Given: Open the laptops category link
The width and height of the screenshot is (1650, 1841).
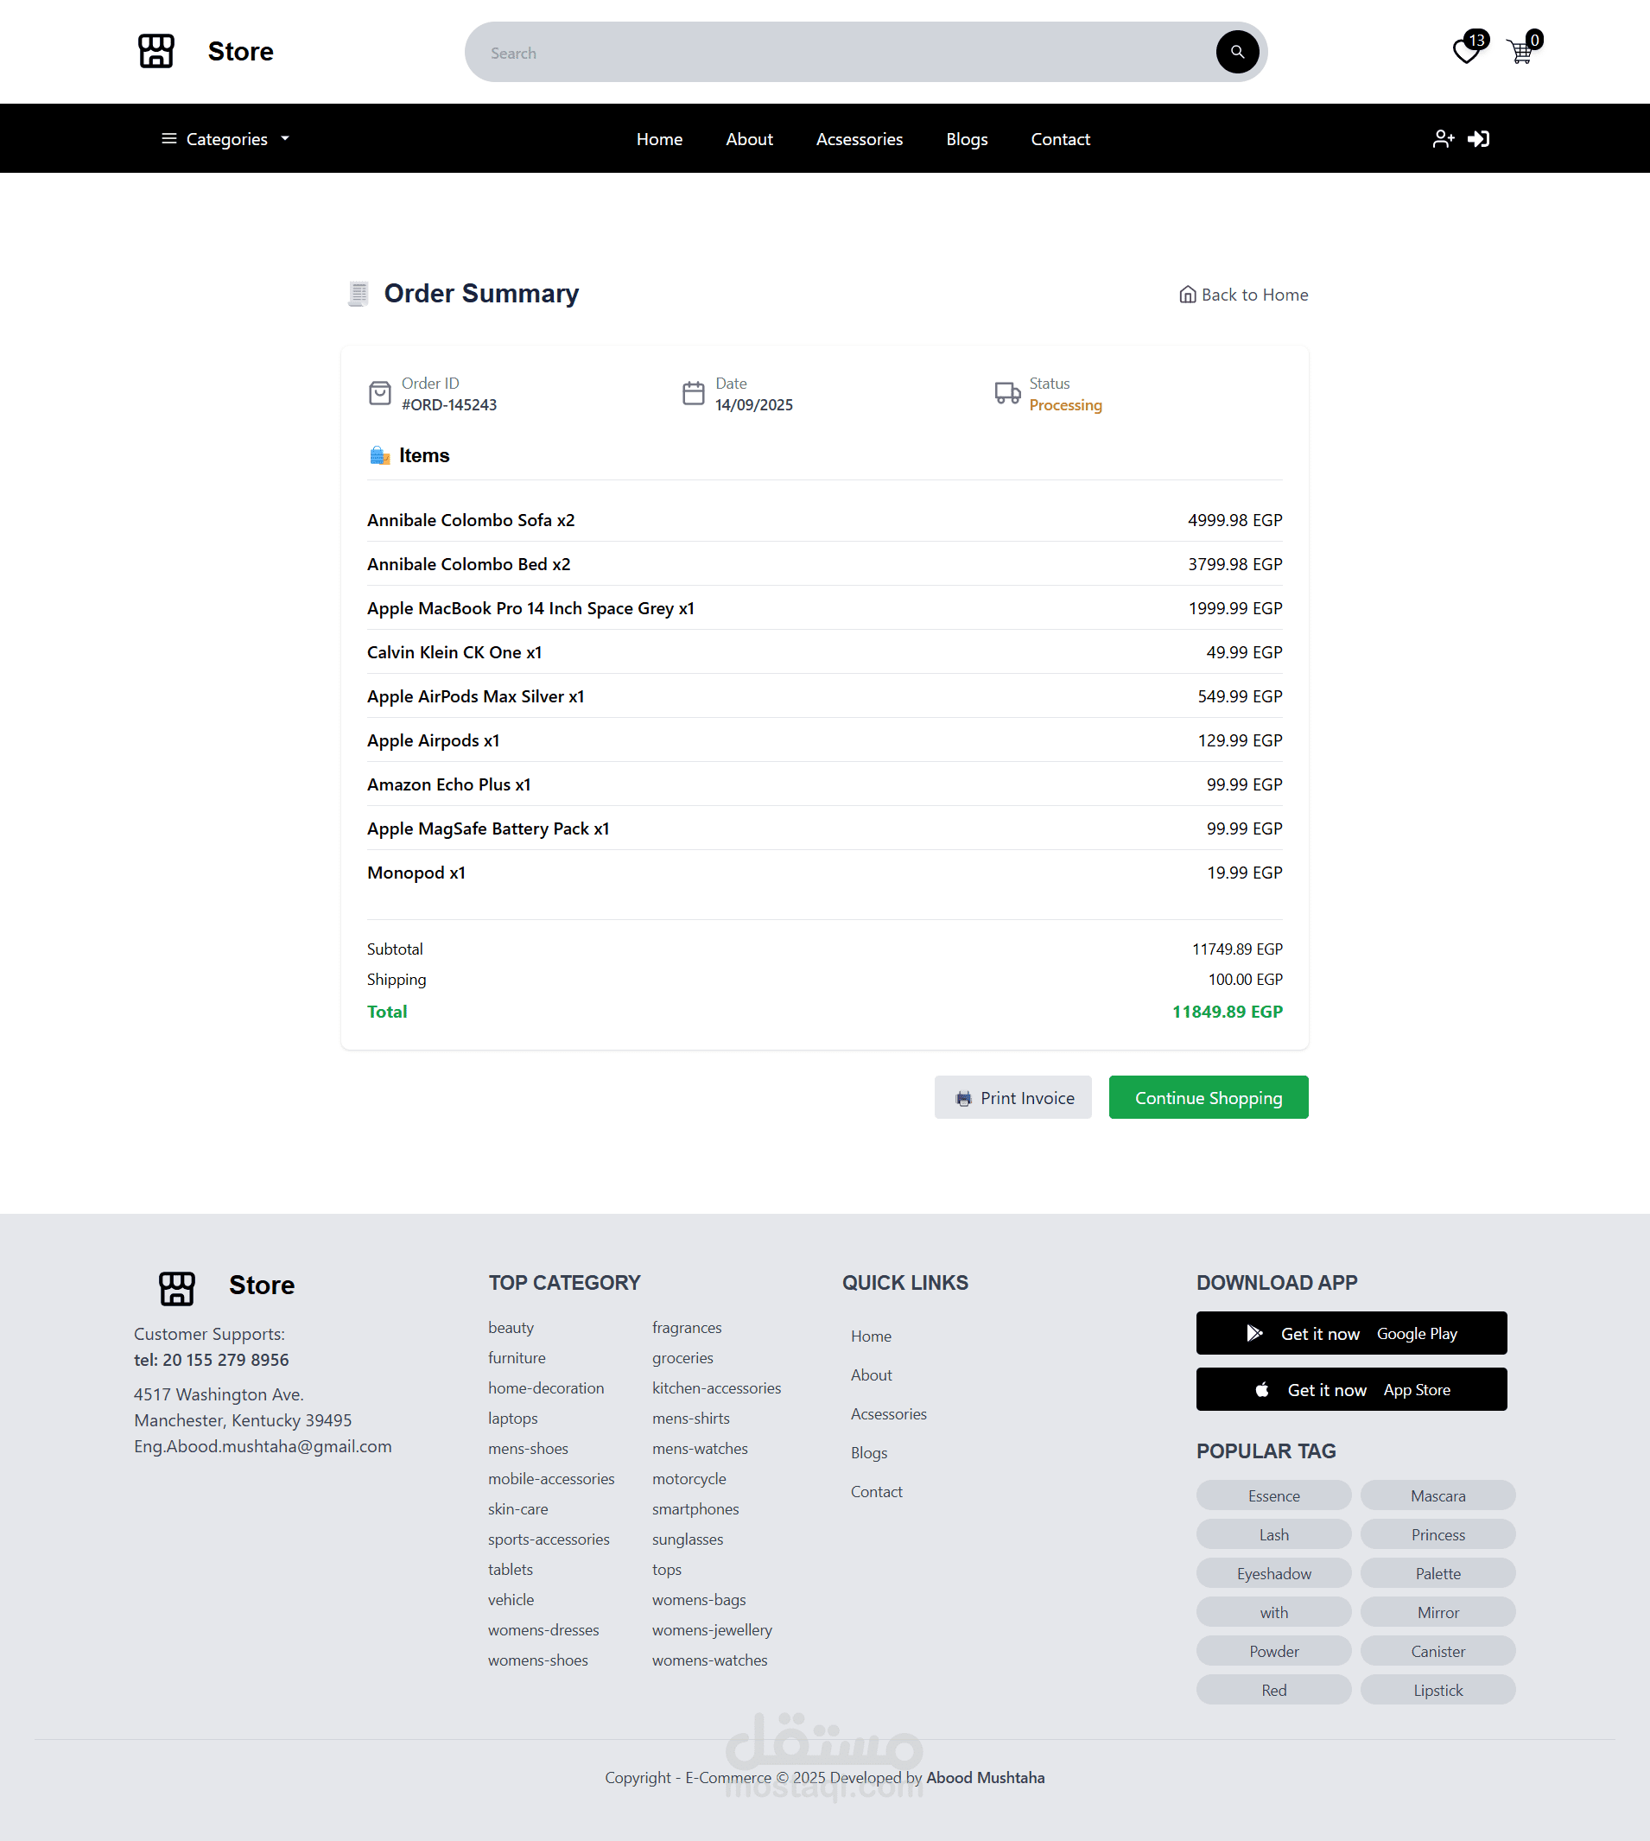Looking at the screenshot, I should (x=512, y=1419).
